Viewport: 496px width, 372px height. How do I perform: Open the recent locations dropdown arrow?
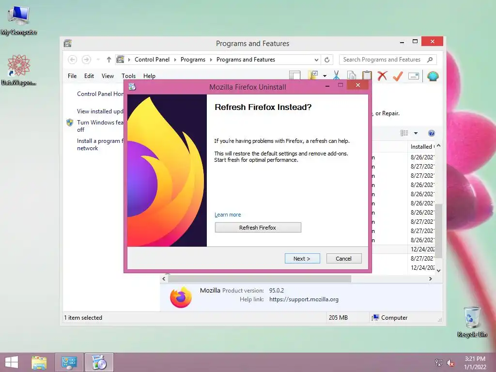click(98, 60)
